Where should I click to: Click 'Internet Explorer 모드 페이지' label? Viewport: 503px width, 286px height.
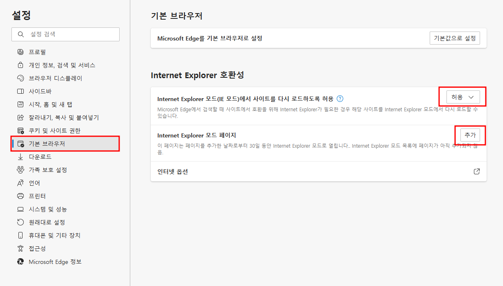click(197, 135)
